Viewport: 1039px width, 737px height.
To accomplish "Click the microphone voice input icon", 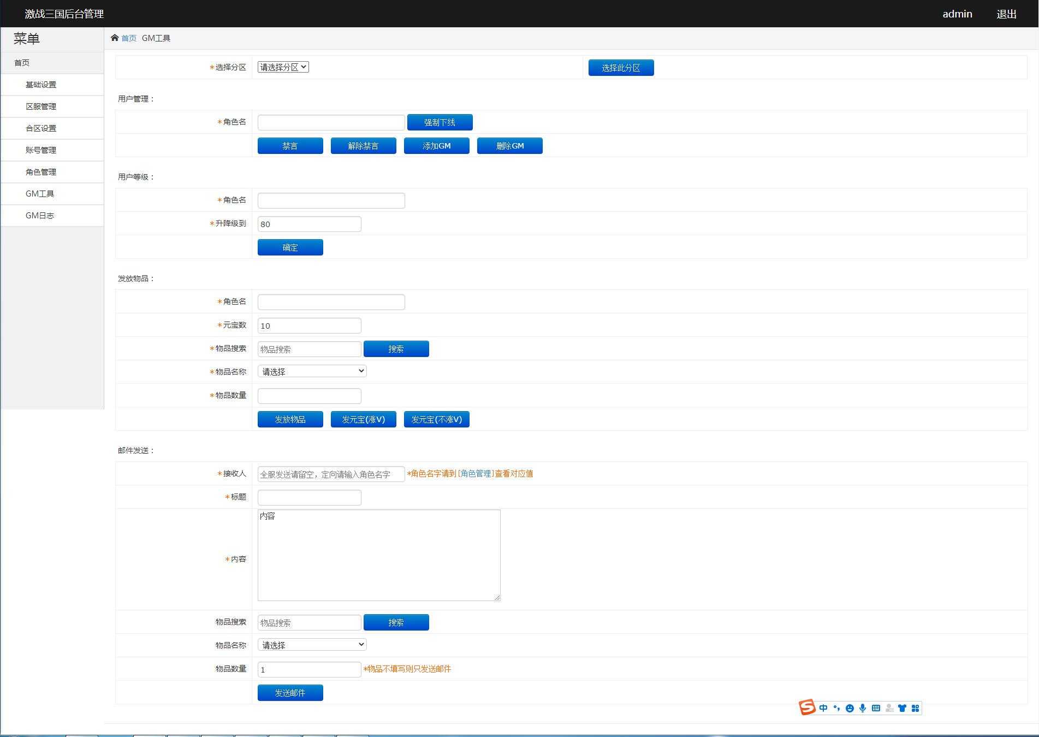I will tap(863, 708).
